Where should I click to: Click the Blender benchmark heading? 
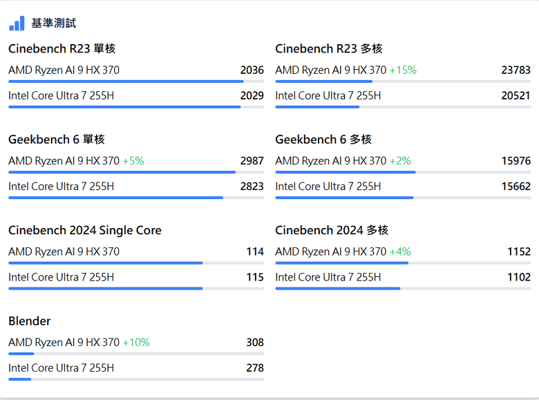pos(30,321)
